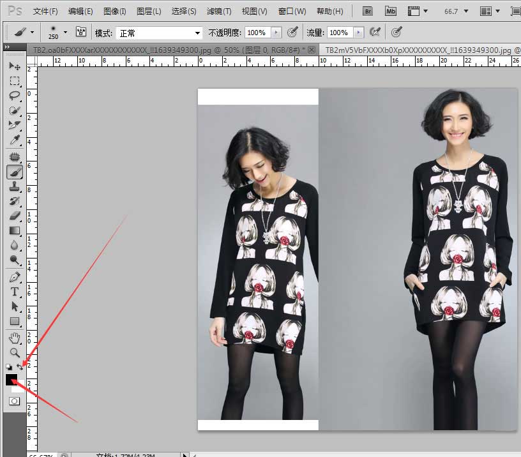This screenshot has width=521, height=457.
Task: Select the Horizontal Type tool
Action: pos(14,292)
